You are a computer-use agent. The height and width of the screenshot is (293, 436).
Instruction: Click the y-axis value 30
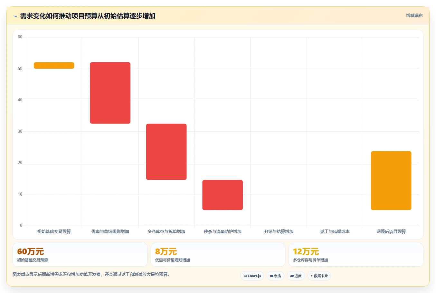click(20, 132)
